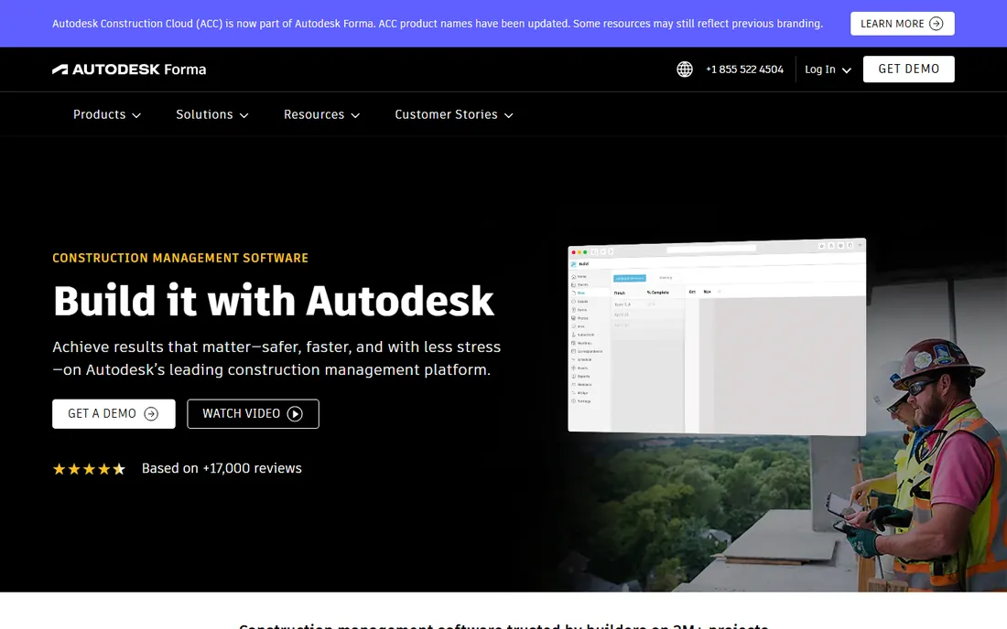Image resolution: width=1007 pixels, height=629 pixels.
Task: Expand the Resources menu
Action: pos(321,115)
